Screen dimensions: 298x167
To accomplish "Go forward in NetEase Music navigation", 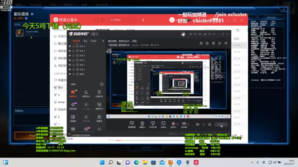I will tap(103, 20).
